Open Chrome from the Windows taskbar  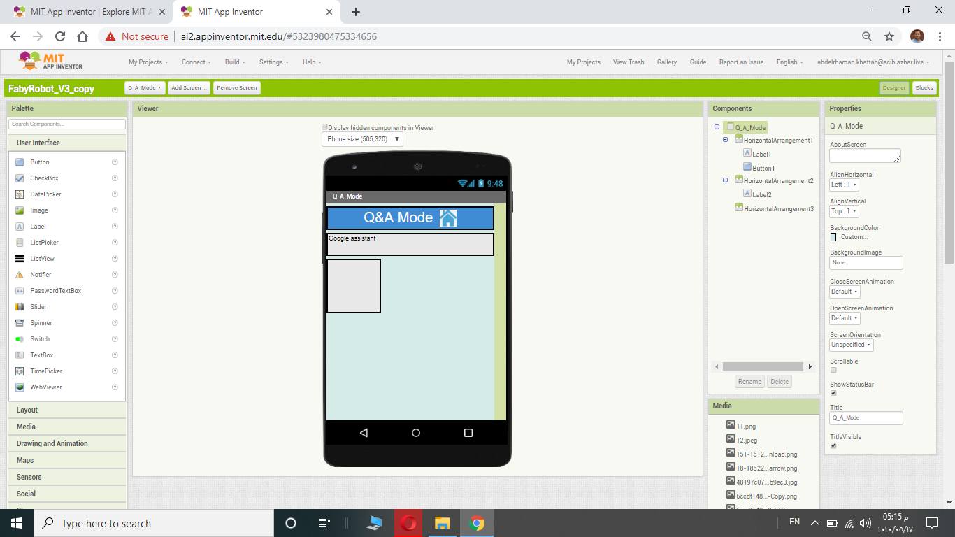[x=477, y=523]
